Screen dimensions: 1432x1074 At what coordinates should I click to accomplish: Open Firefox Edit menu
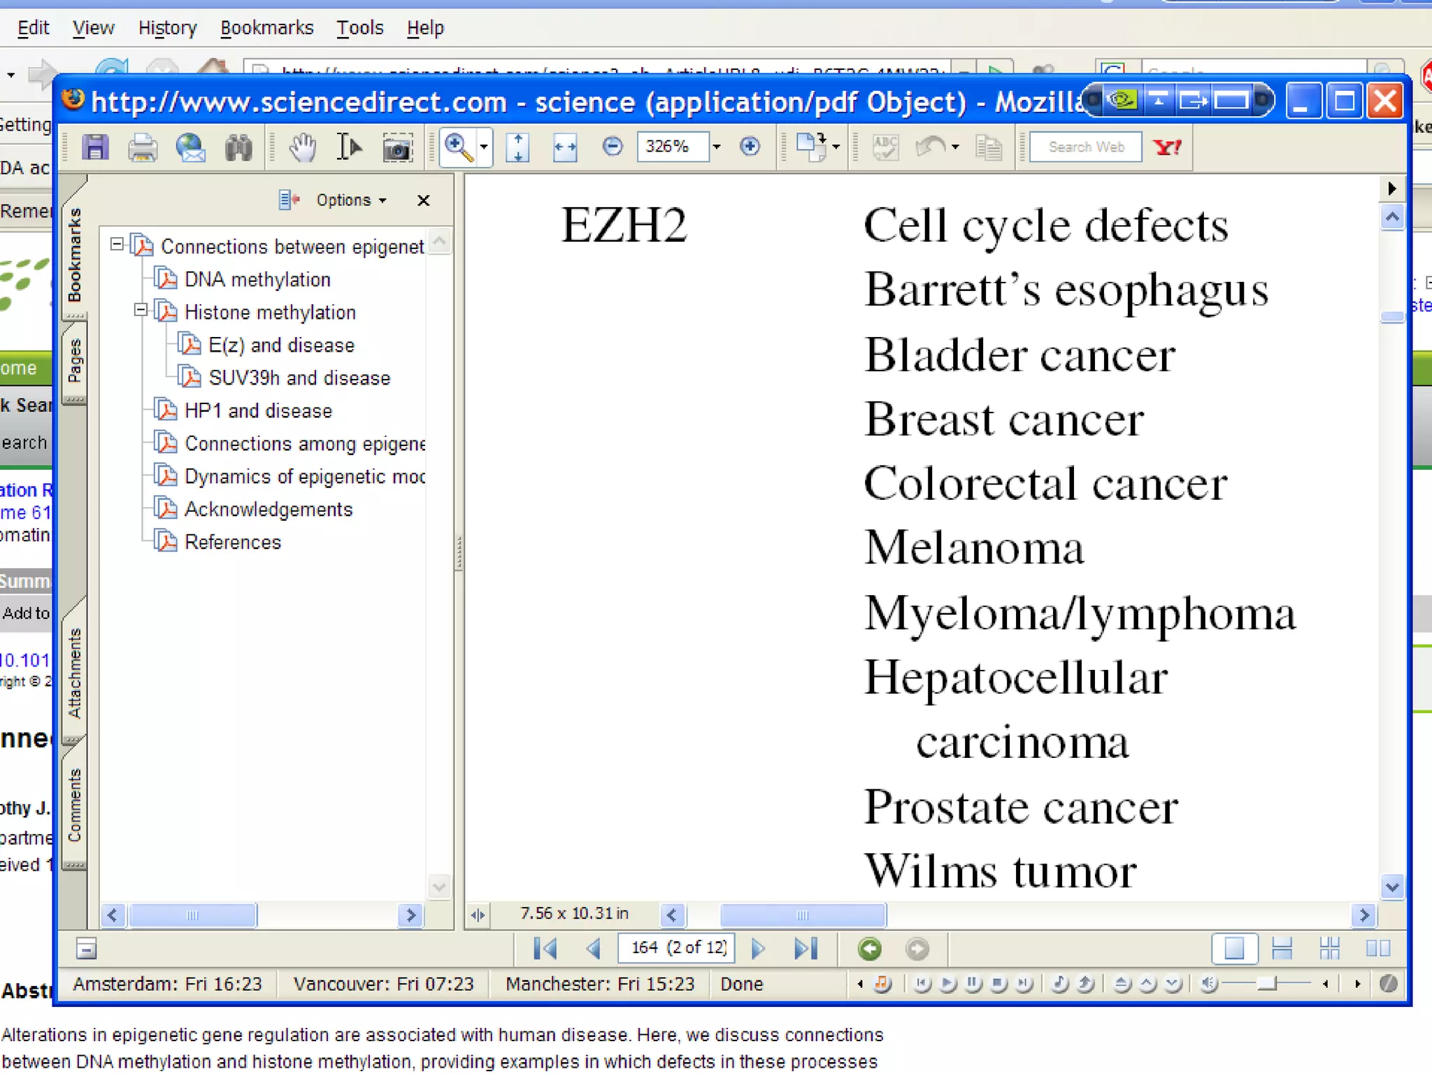coord(33,28)
